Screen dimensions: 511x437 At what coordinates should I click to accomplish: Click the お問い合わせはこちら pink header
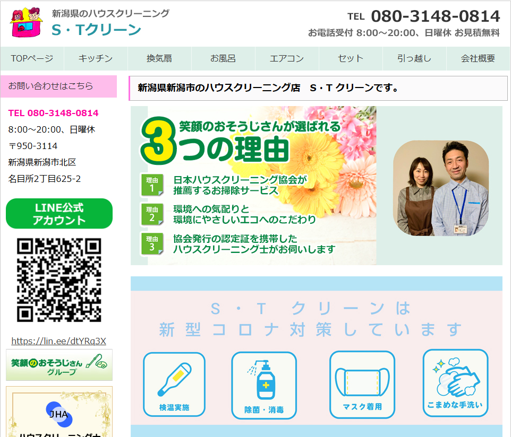pyautogui.click(x=58, y=86)
